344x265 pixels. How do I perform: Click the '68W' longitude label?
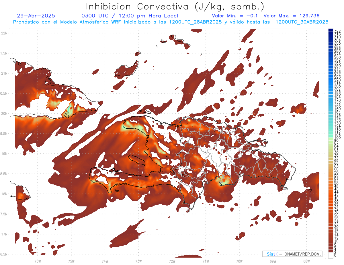[x=306, y=261]
